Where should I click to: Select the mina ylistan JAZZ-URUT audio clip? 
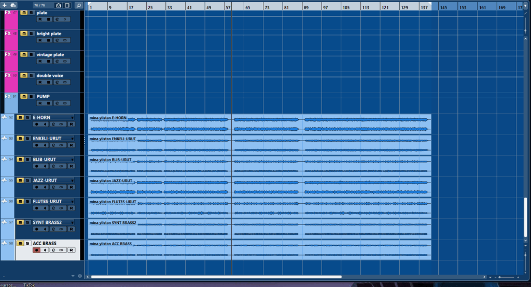[x=259, y=186]
